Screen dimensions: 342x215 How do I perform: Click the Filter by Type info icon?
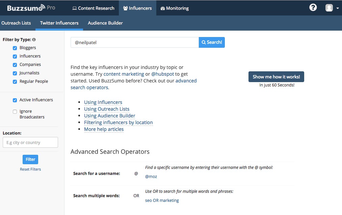pos(34,40)
